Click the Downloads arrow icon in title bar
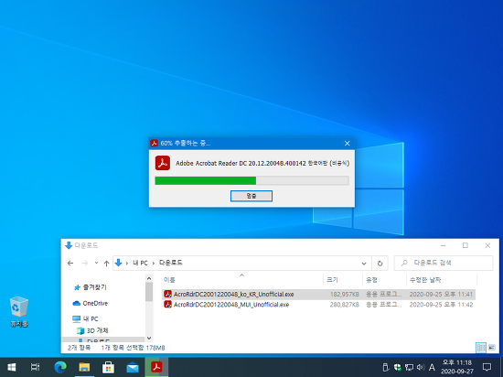 click(69, 245)
